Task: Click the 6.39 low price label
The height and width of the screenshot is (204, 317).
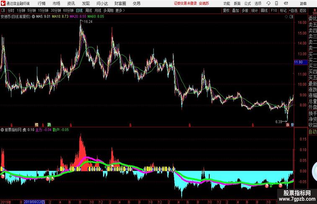Action: tap(278, 122)
